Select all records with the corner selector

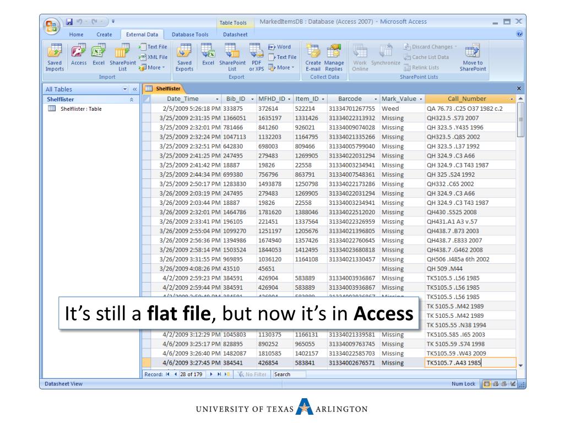point(147,99)
